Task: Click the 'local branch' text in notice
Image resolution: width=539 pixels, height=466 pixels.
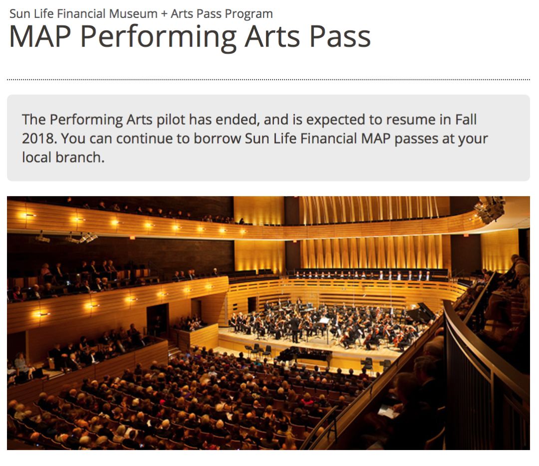Action: tap(62, 157)
